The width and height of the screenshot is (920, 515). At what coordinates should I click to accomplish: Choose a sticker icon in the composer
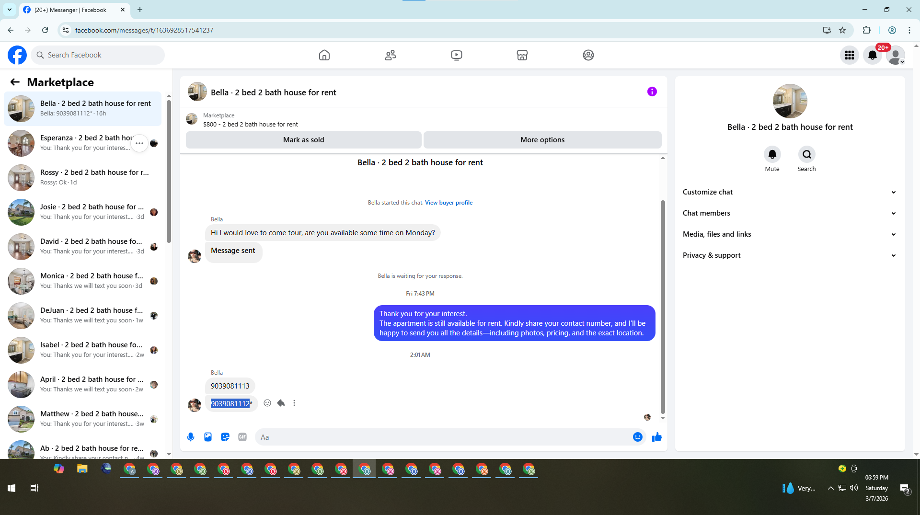pyautogui.click(x=225, y=437)
